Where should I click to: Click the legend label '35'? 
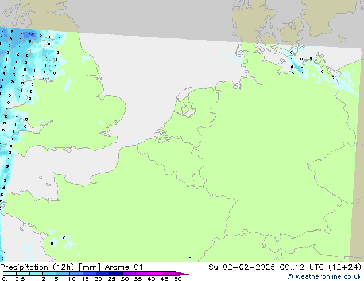[x=138, y=279]
